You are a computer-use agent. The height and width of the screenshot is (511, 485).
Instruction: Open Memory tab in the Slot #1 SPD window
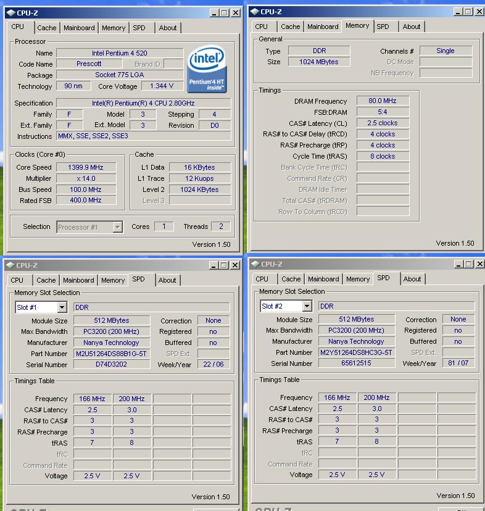pos(113,280)
